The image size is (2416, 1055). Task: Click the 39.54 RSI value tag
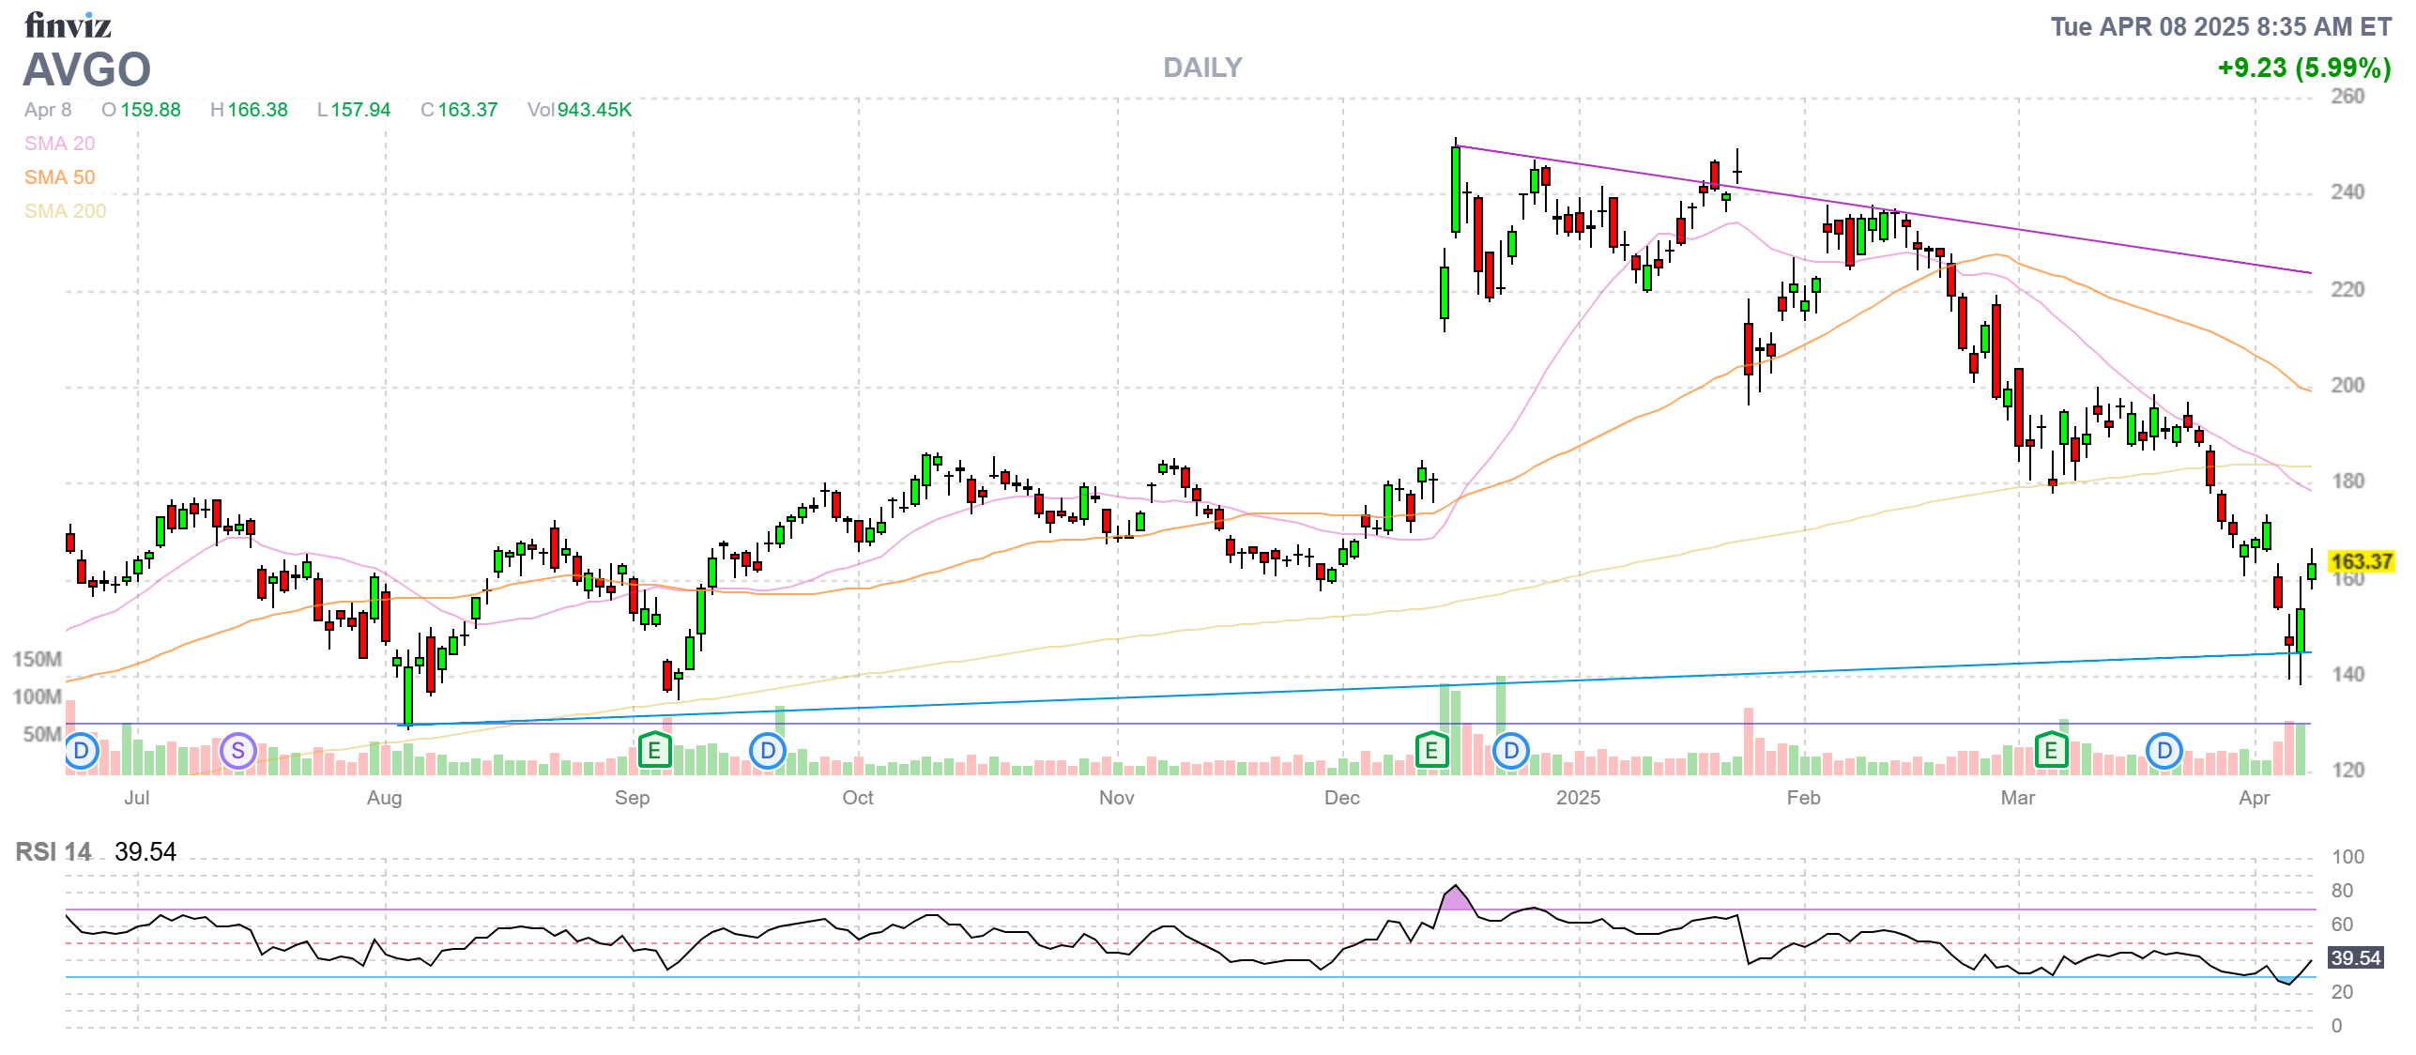[2356, 958]
